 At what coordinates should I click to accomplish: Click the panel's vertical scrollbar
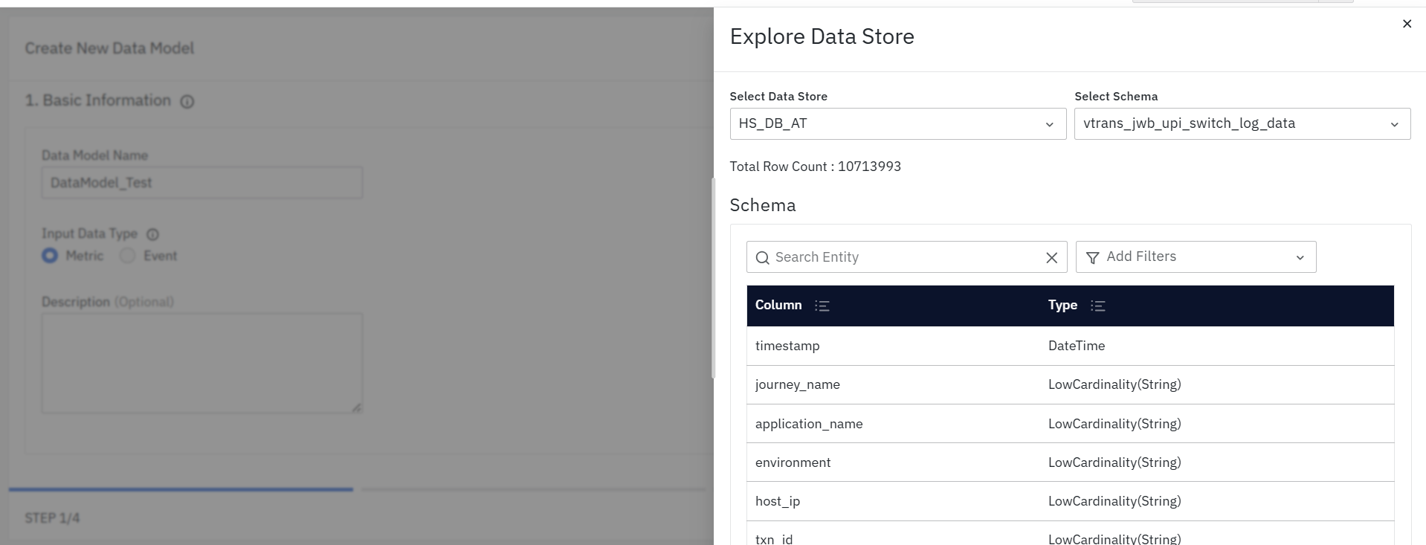click(713, 279)
